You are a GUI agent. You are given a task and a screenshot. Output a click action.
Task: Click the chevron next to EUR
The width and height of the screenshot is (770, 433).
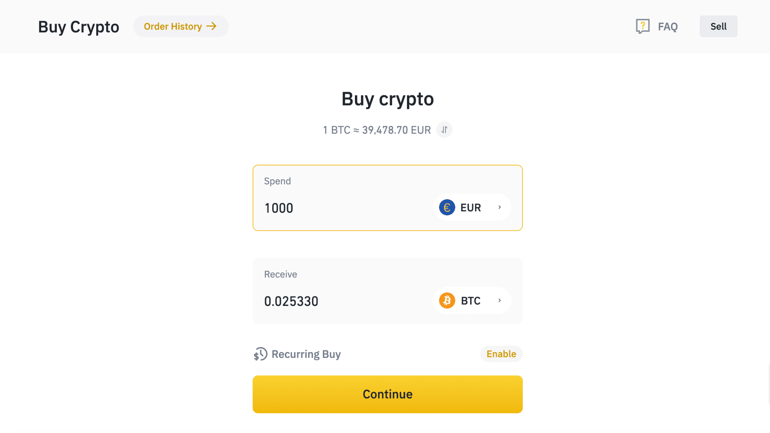coord(499,207)
